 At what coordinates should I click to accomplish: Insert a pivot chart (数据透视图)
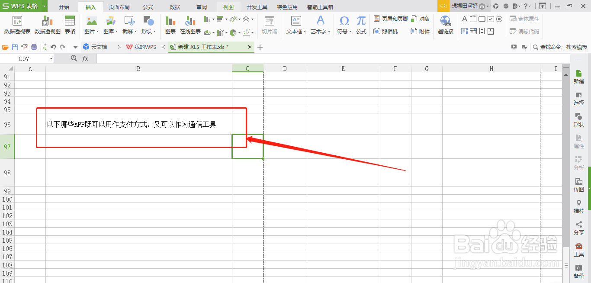[48, 25]
